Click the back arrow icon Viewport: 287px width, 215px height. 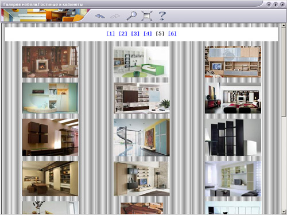pos(100,16)
